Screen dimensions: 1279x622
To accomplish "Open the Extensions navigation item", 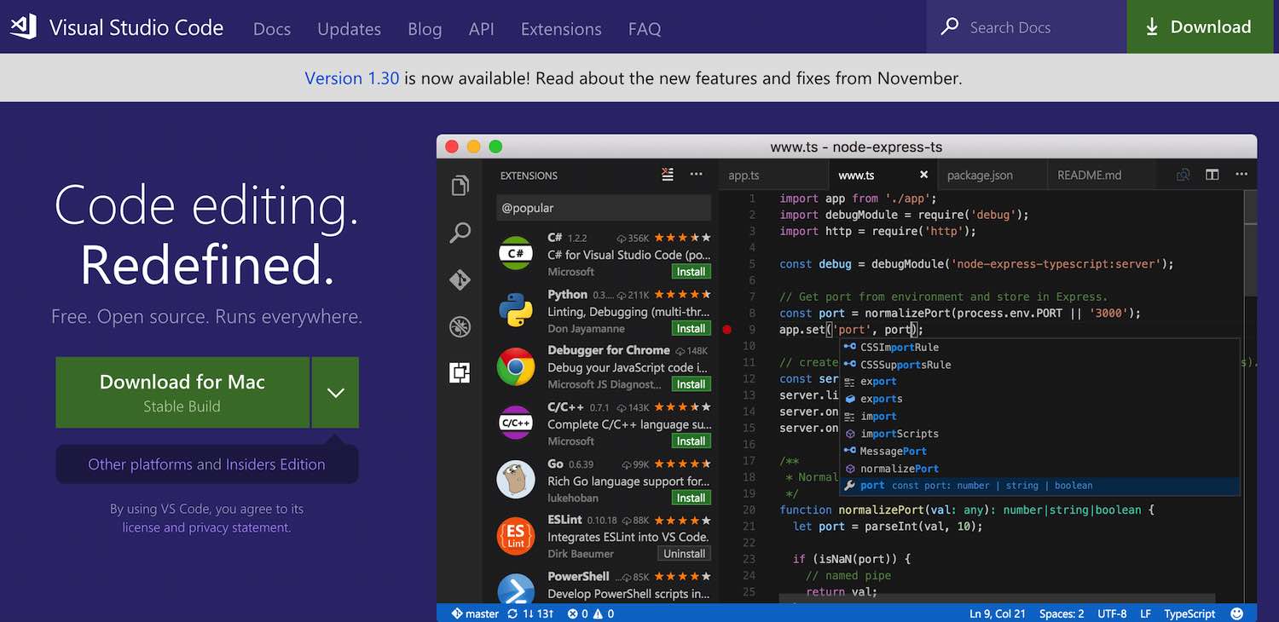I will (561, 29).
